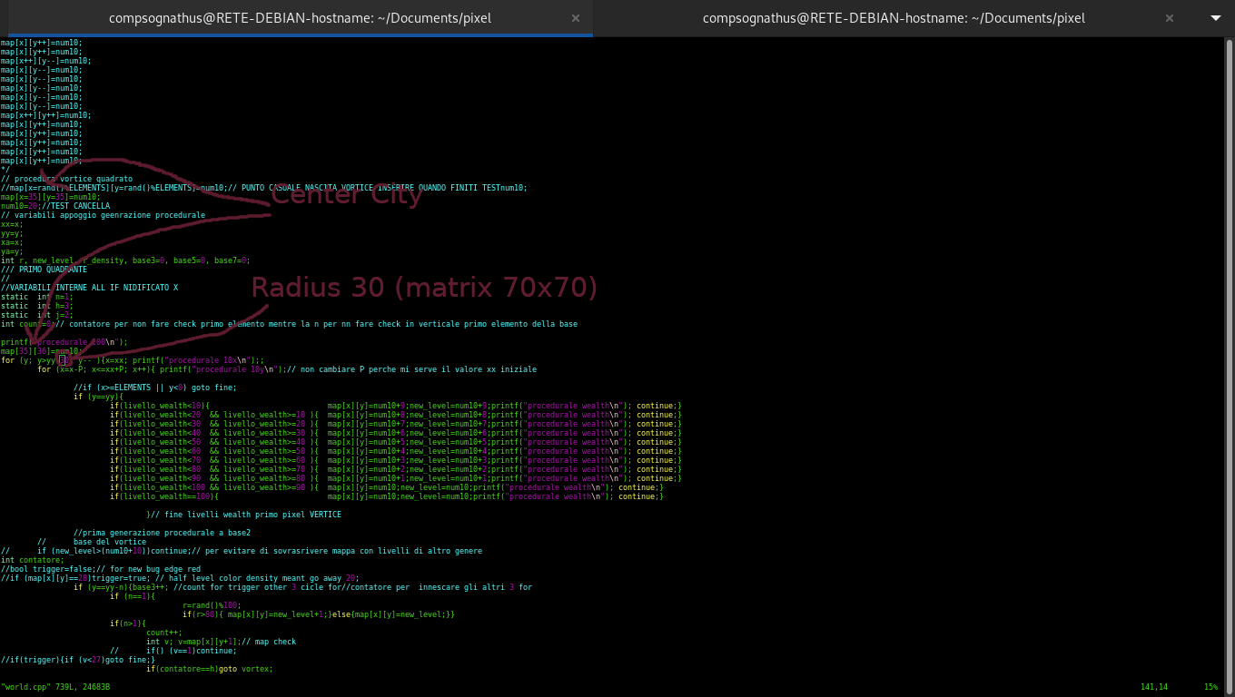Click the assignment line "yy=y;"
Image resolution: width=1235 pixels, height=697 pixels.
coord(12,233)
